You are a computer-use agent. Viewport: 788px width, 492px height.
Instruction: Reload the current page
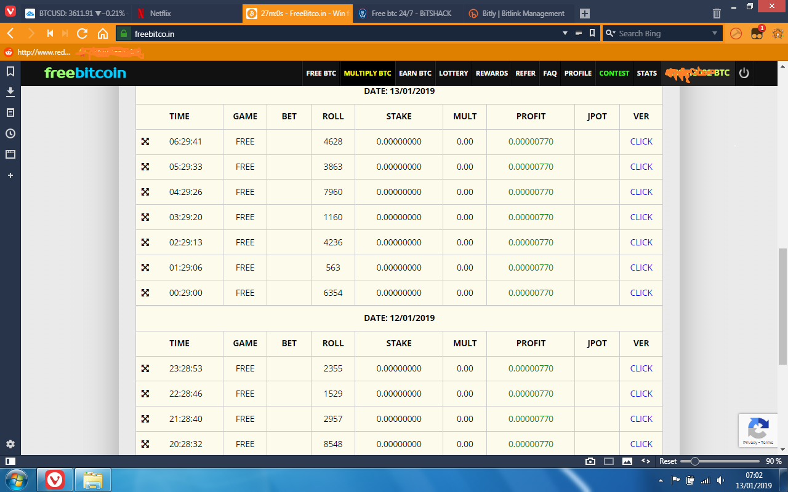pyautogui.click(x=82, y=33)
